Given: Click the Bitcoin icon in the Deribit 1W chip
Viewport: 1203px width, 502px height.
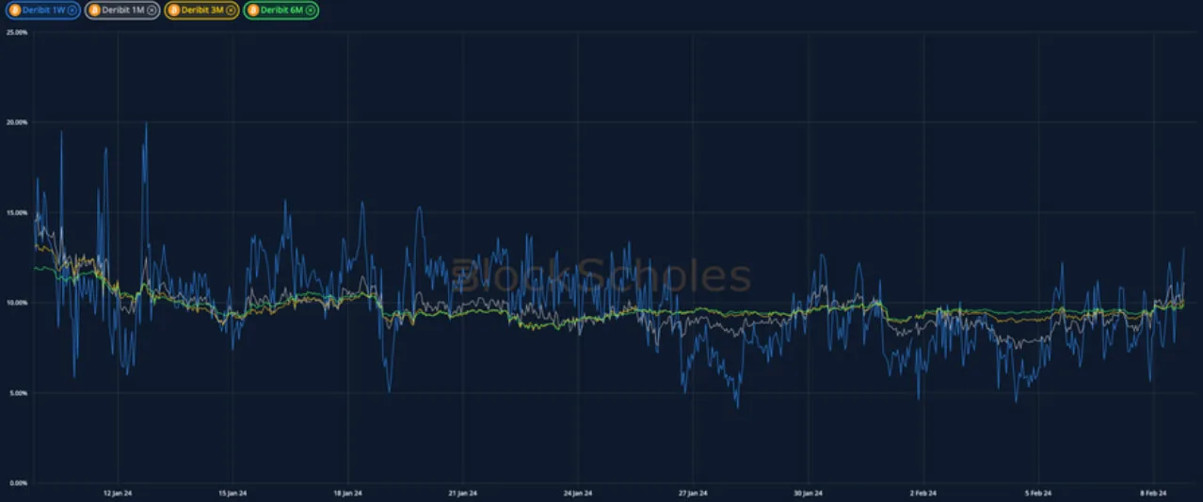Looking at the screenshot, I should (x=15, y=10).
